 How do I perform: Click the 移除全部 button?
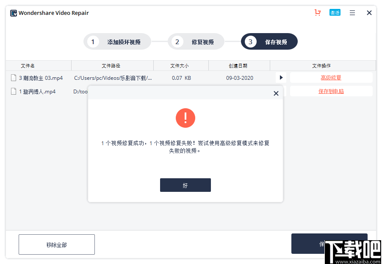pyautogui.click(x=56, y=244)
